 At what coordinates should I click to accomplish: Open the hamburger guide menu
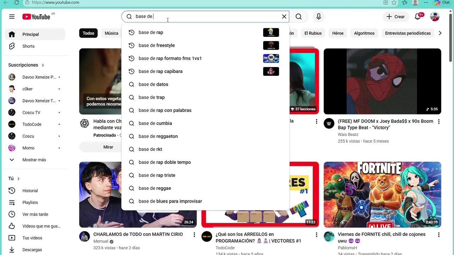click(x=12, y=17)
